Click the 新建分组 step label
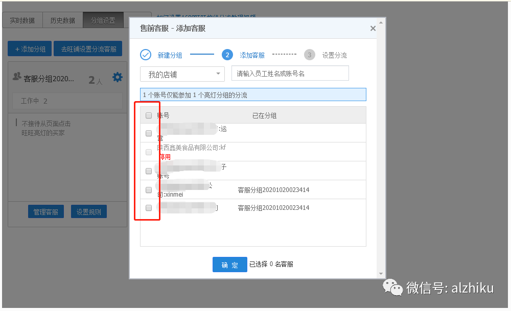 (170, 55)
